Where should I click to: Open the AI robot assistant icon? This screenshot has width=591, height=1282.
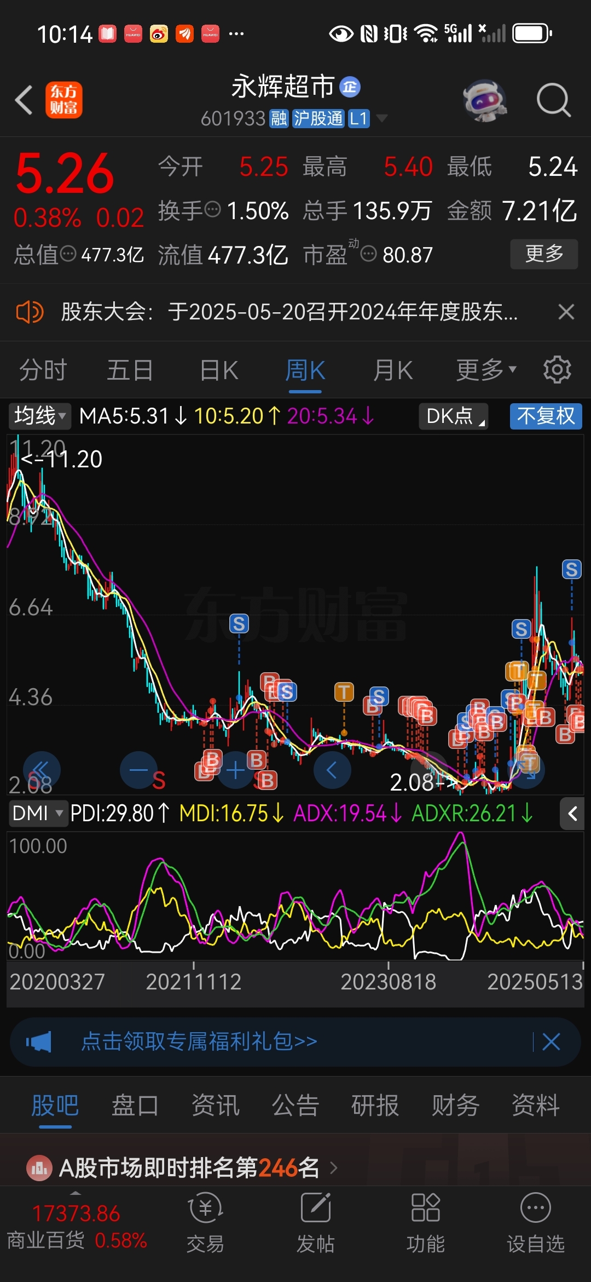[484, 100]
